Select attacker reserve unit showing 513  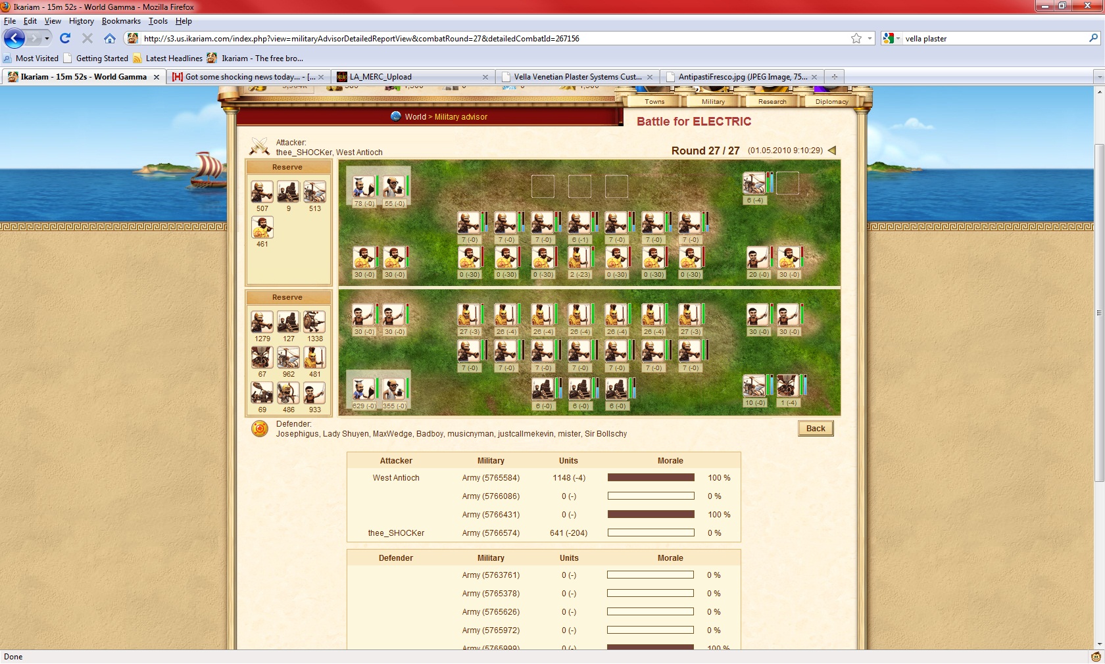(314, 192)
